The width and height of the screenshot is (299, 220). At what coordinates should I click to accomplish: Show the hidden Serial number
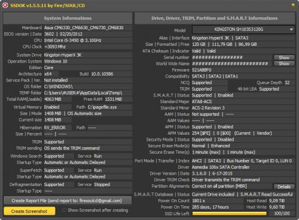pyautogui.click(x=284, y=57)
